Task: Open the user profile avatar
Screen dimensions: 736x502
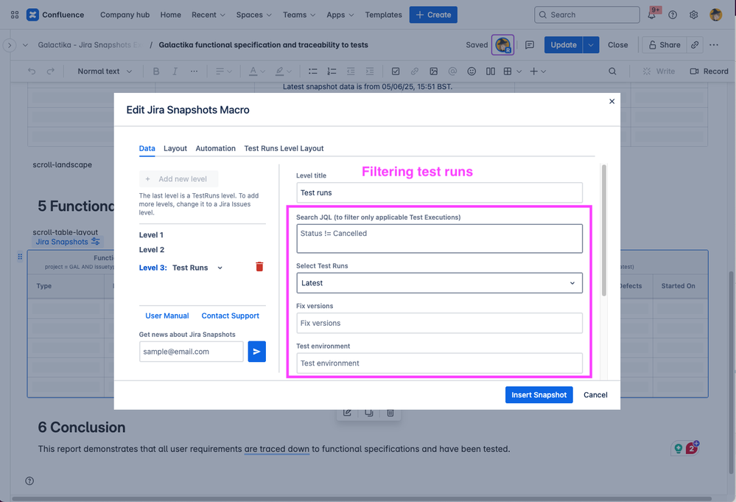Action: pyautogui.click(x=716, y=15)
